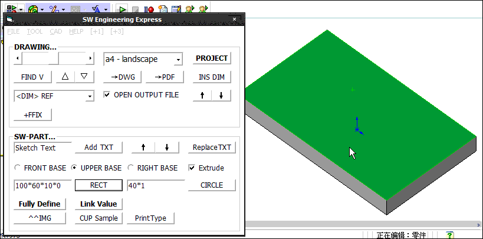Click the 100*60*10*0 dimension field
Image resolution: width=483 pixels, height=239 pixels.
[x=43, y=185]
